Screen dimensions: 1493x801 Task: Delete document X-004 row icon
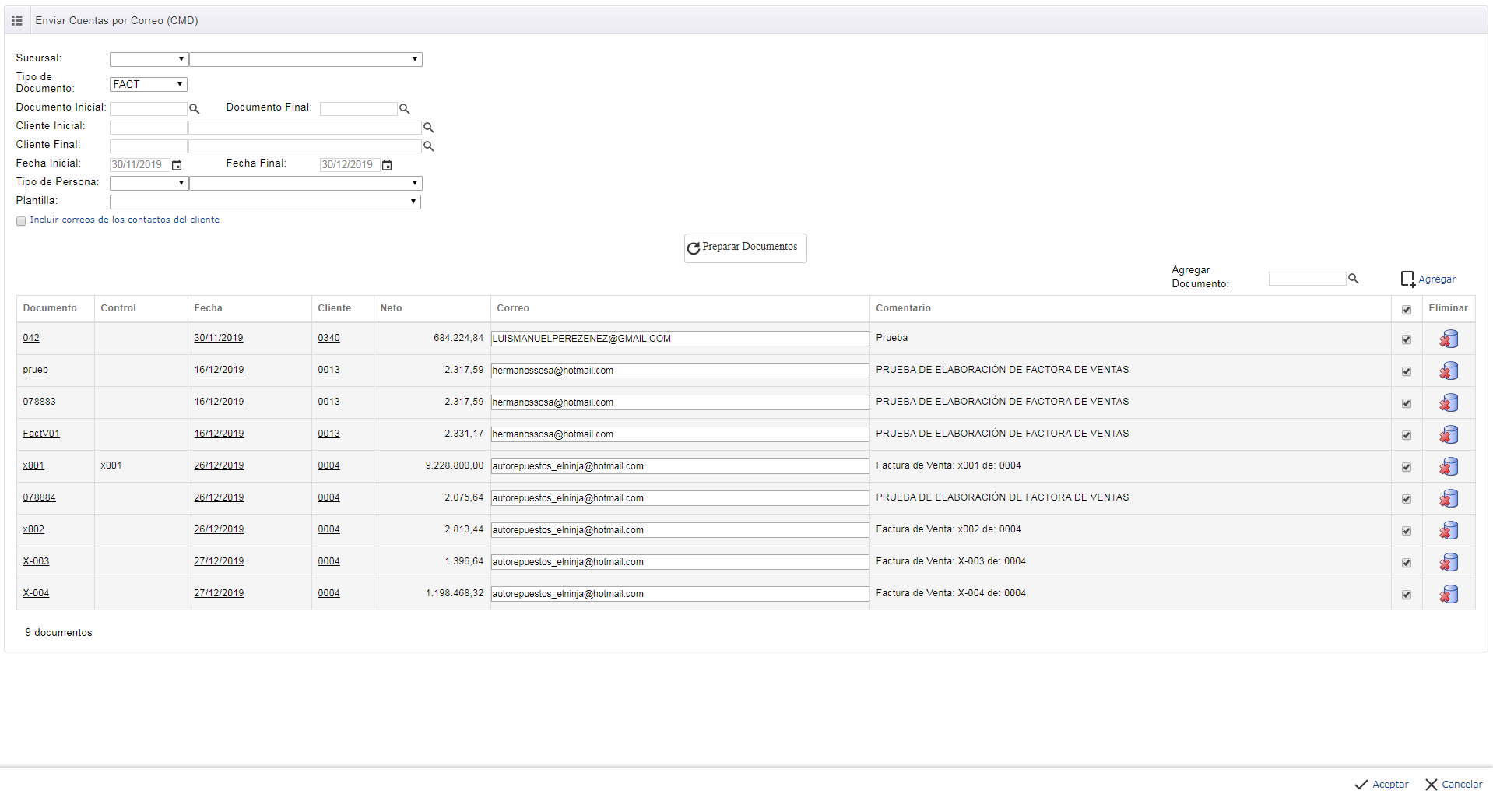pos(1449,594)
